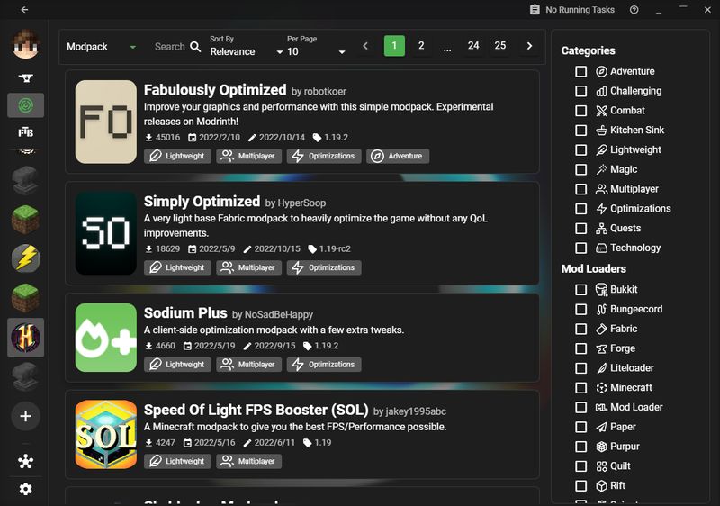Screen dimensions: 720x506
Task: Enable the Liteloader mod loader filter
Action: pos(580,368)
